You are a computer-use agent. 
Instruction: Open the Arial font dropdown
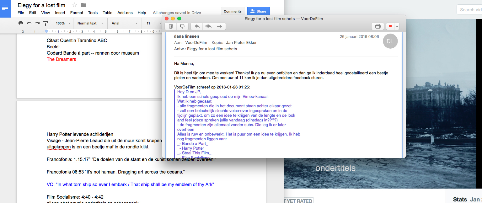pyautogui.click(x=124, y=23)
